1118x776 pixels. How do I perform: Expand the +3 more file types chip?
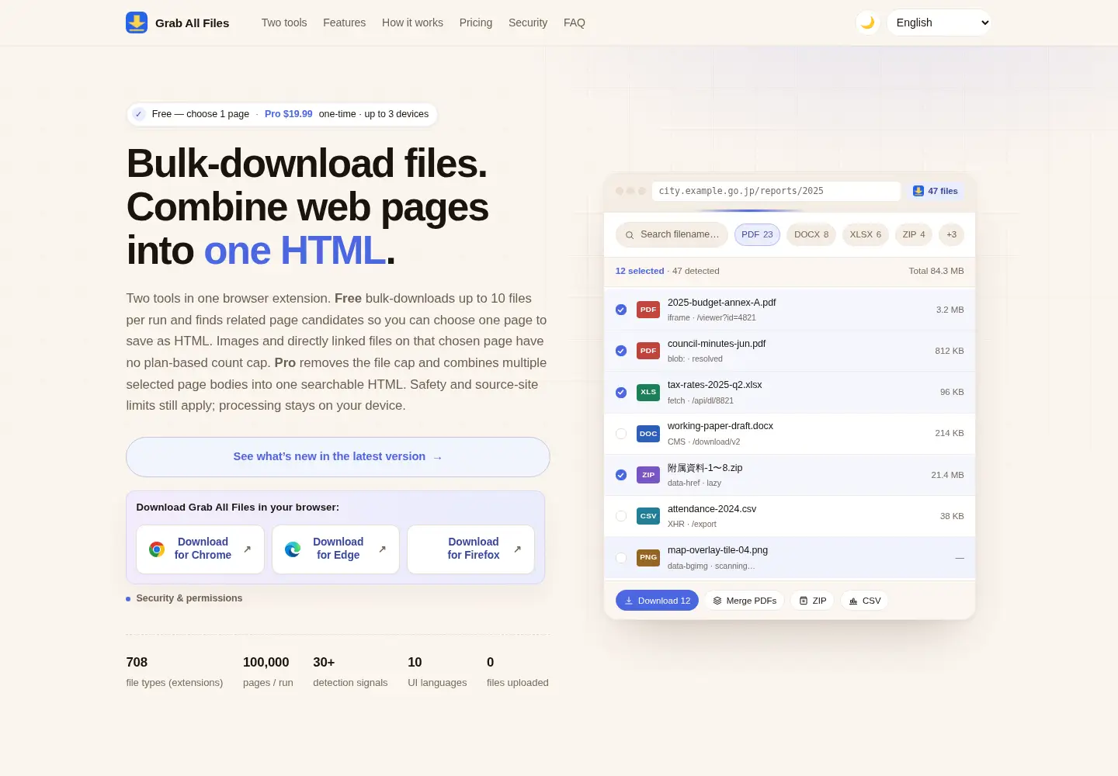951,234
